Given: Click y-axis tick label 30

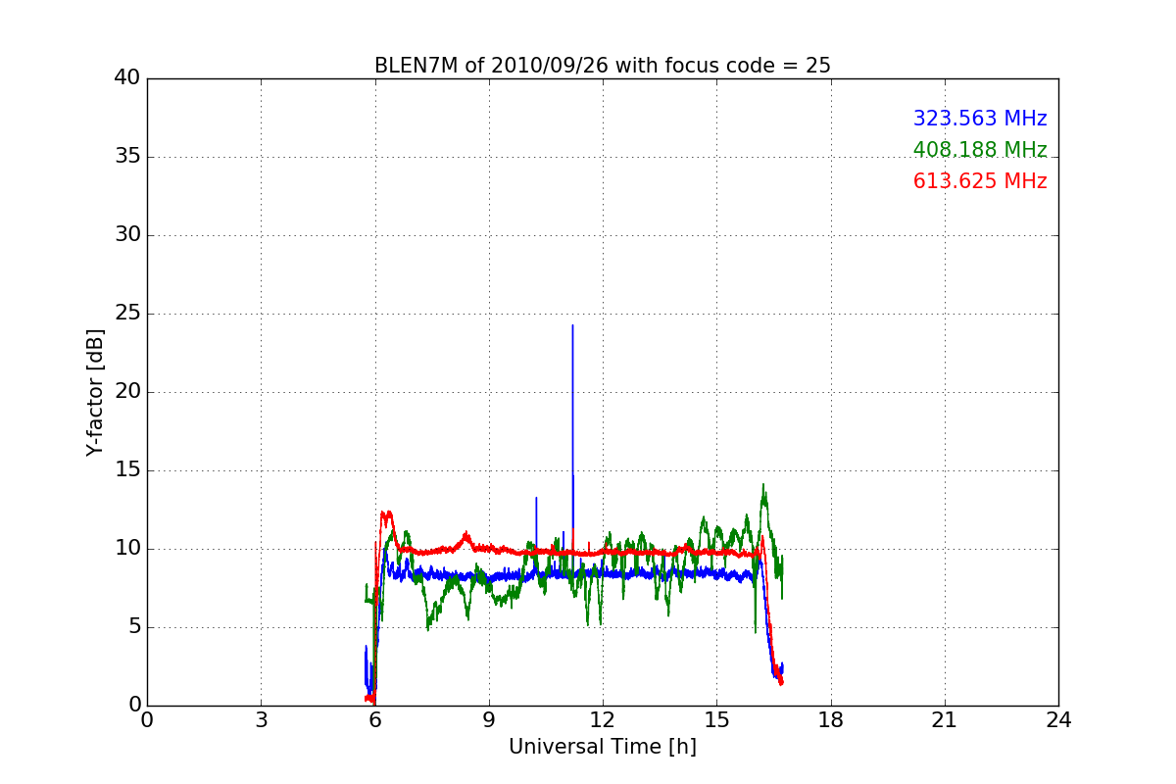Looking at the screenshot, I should (x=126, y=235).
